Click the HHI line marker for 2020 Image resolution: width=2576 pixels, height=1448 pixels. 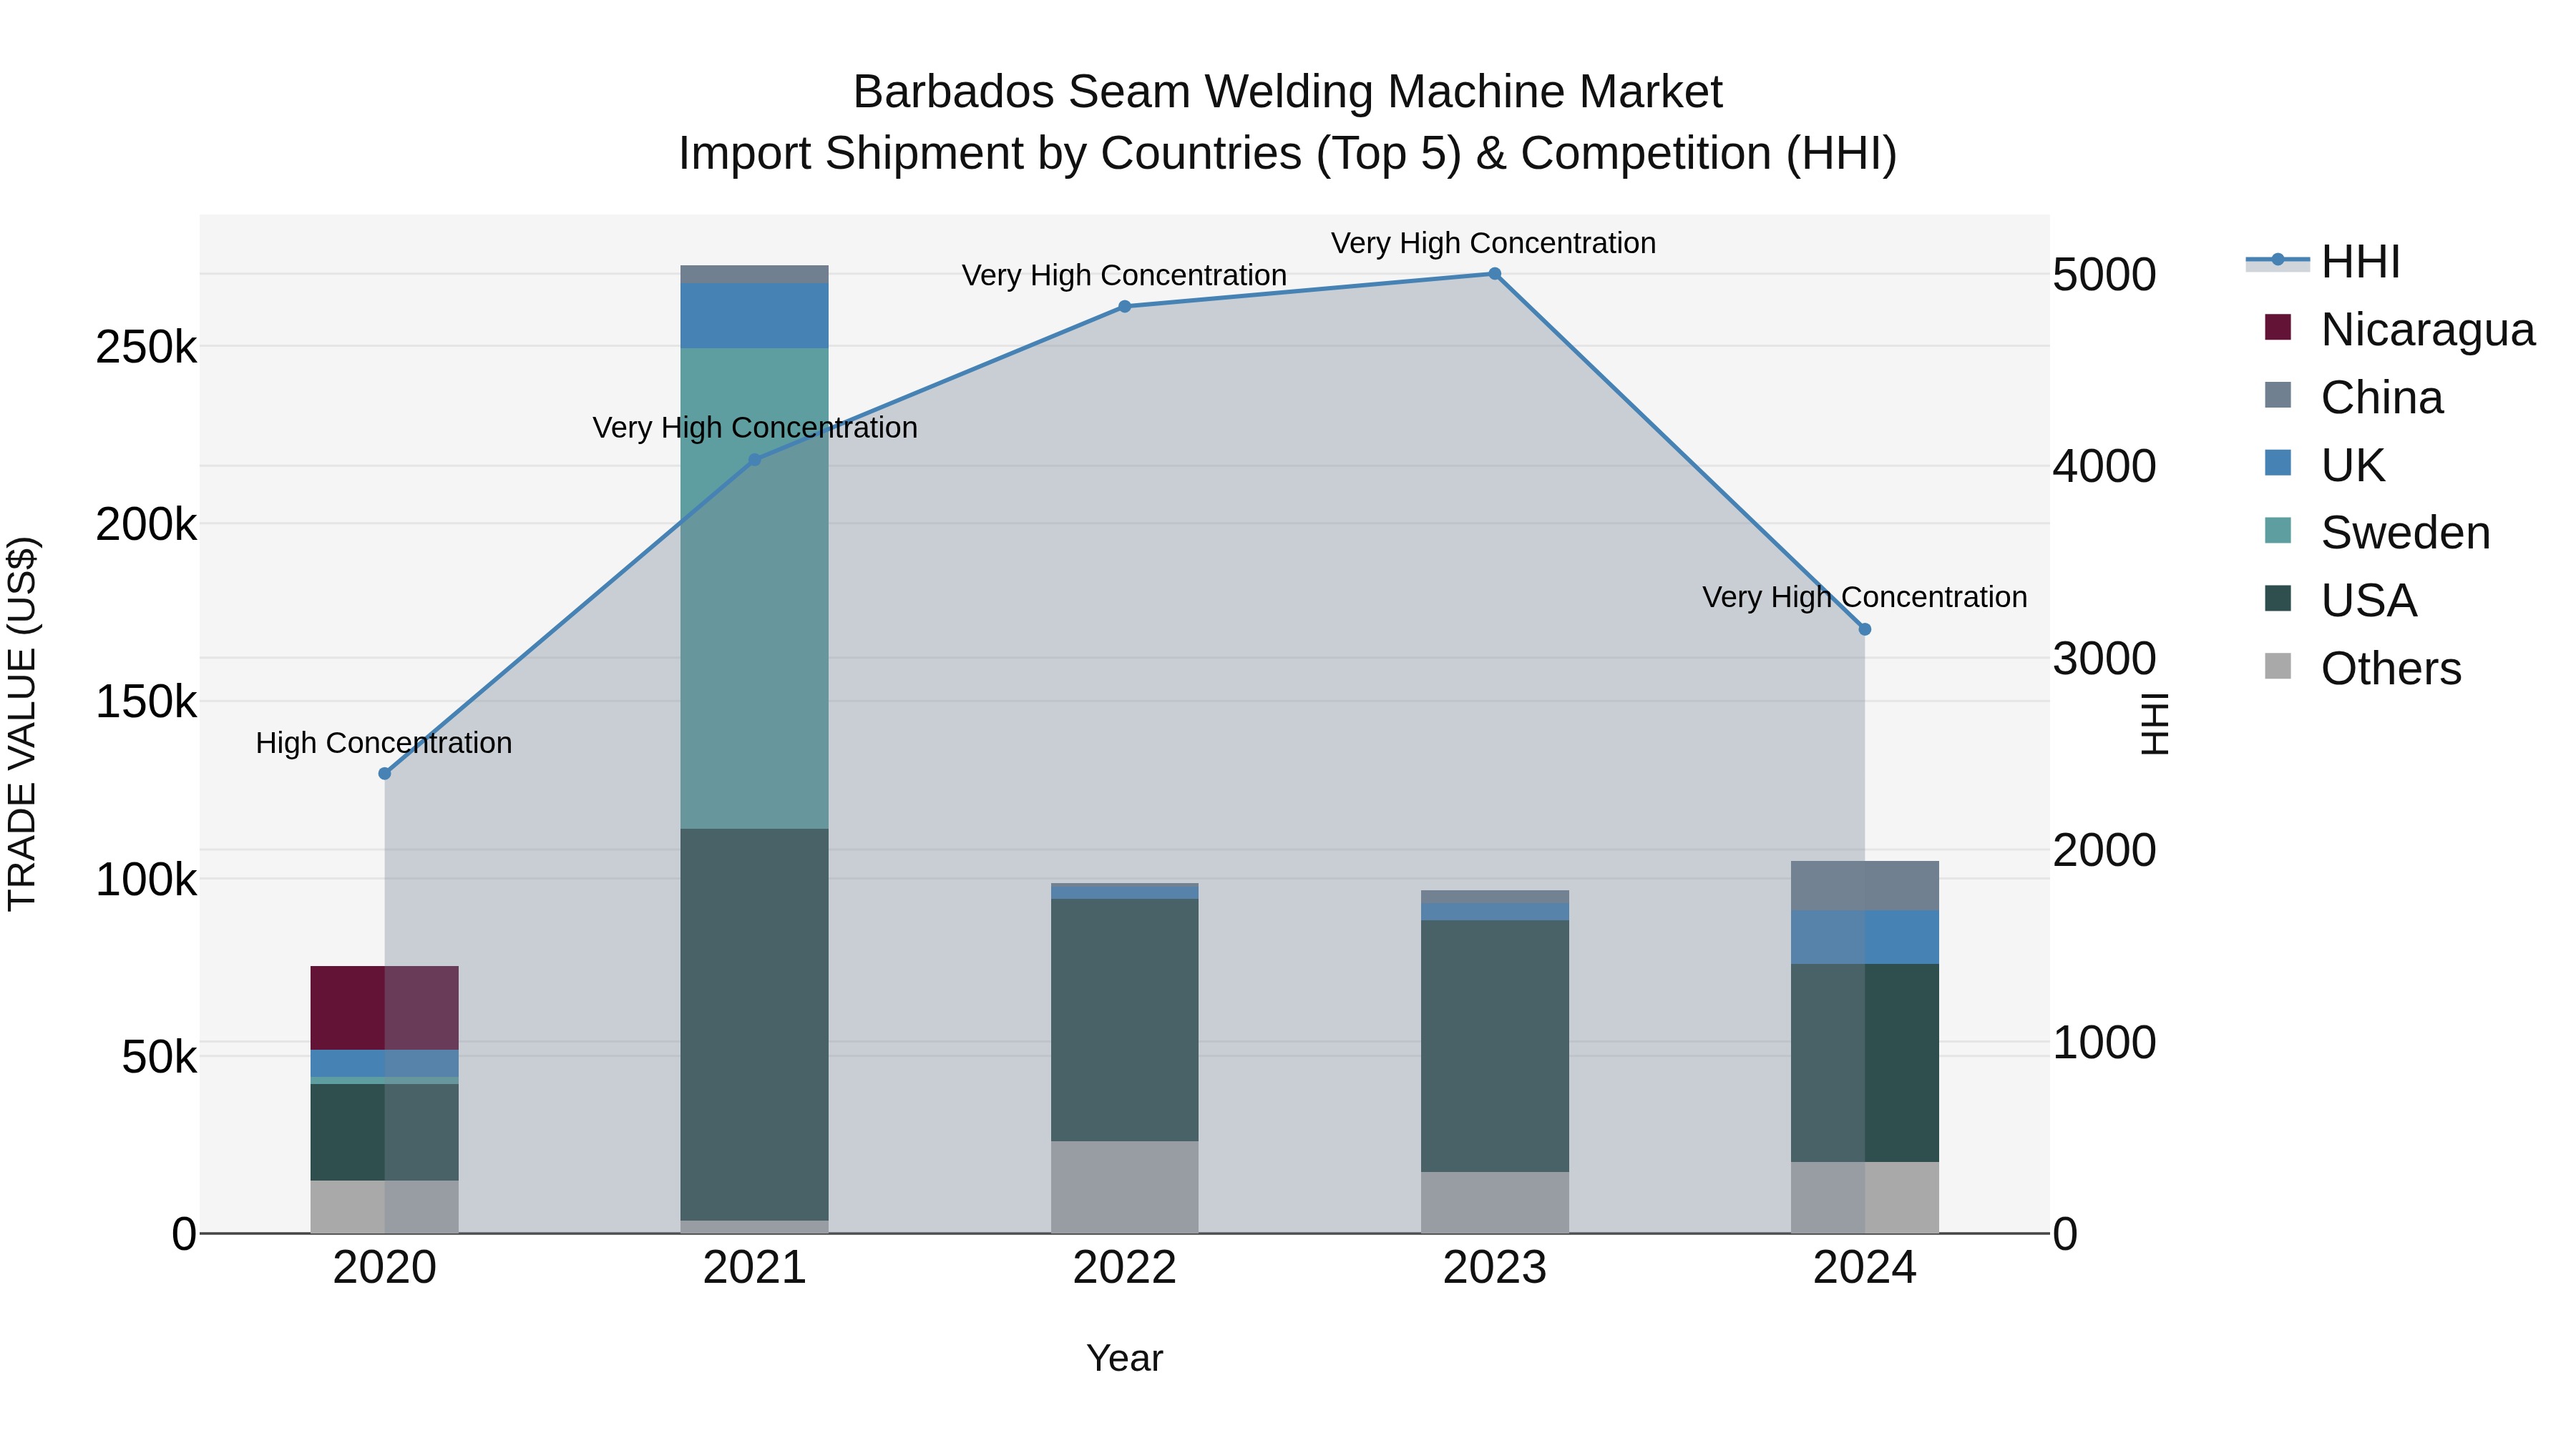click(385, 774)
